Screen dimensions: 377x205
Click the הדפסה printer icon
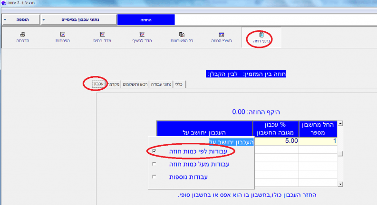tap(22, 35)
